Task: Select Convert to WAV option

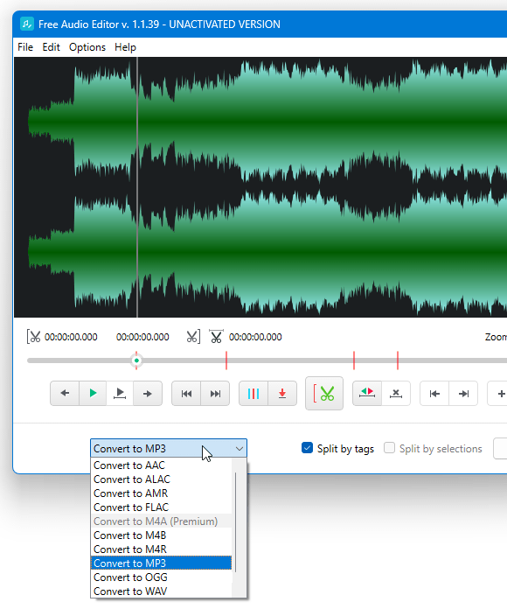Action: pyautogui.click(x=162, y=591)
